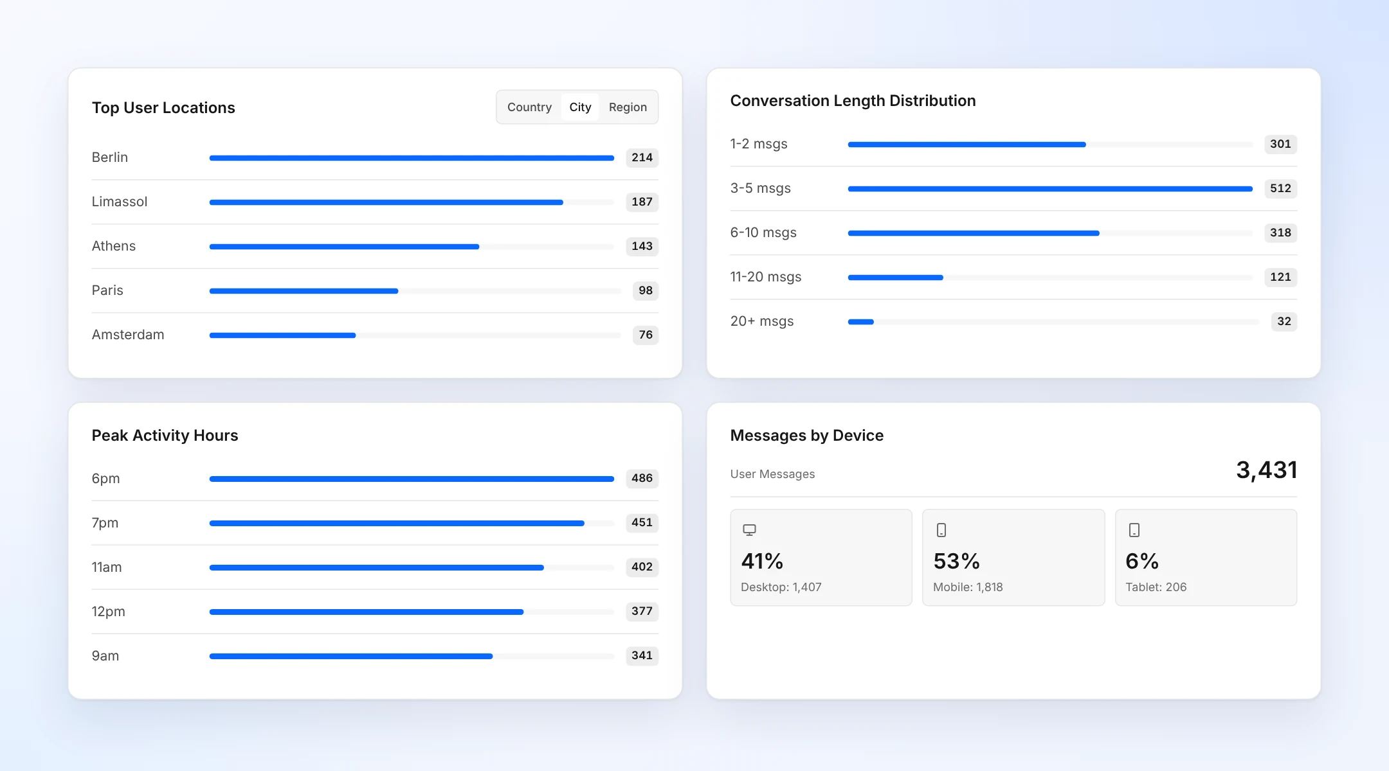Switch to the Region tab
The height and width of the screenshot is (771, 1389).
(628, 107)
